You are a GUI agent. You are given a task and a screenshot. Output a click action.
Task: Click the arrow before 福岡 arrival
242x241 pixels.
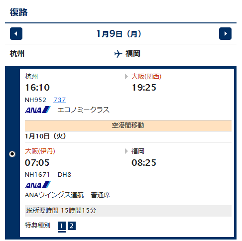click(126, 151)
